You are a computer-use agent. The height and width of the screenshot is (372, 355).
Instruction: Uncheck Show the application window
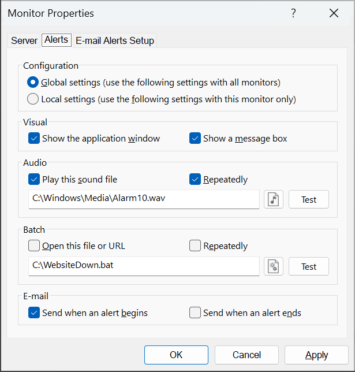tap(34, 138)
